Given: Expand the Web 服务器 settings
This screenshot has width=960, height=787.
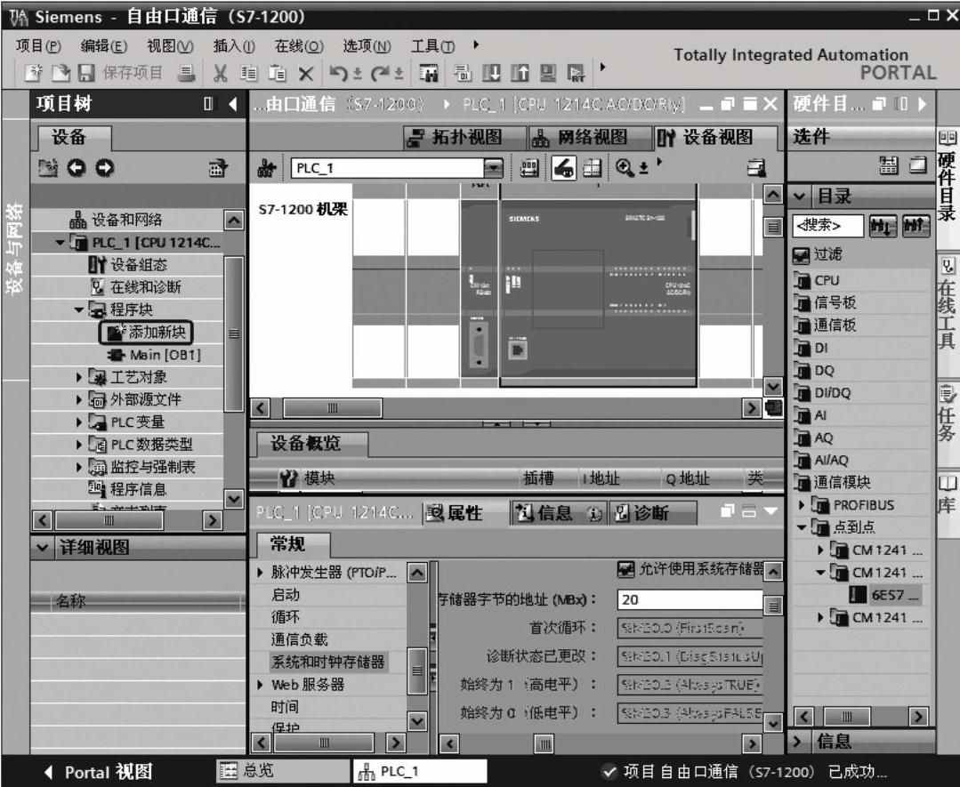Looking at the screenshot, I should 260,685.
